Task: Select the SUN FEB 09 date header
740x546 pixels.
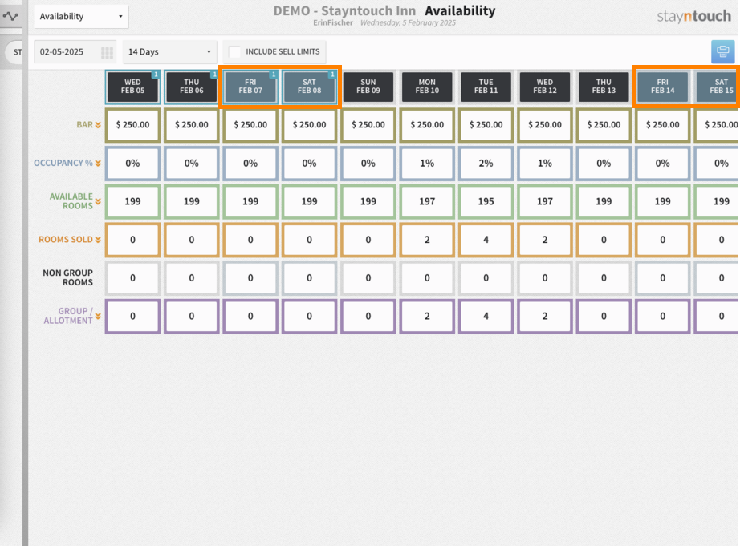Action: tap(368, 87)
